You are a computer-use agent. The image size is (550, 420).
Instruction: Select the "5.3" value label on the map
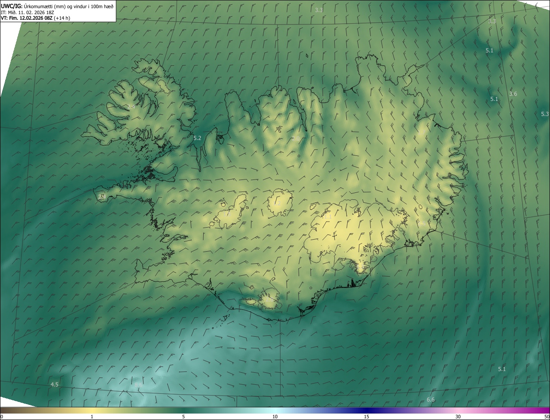545,114
